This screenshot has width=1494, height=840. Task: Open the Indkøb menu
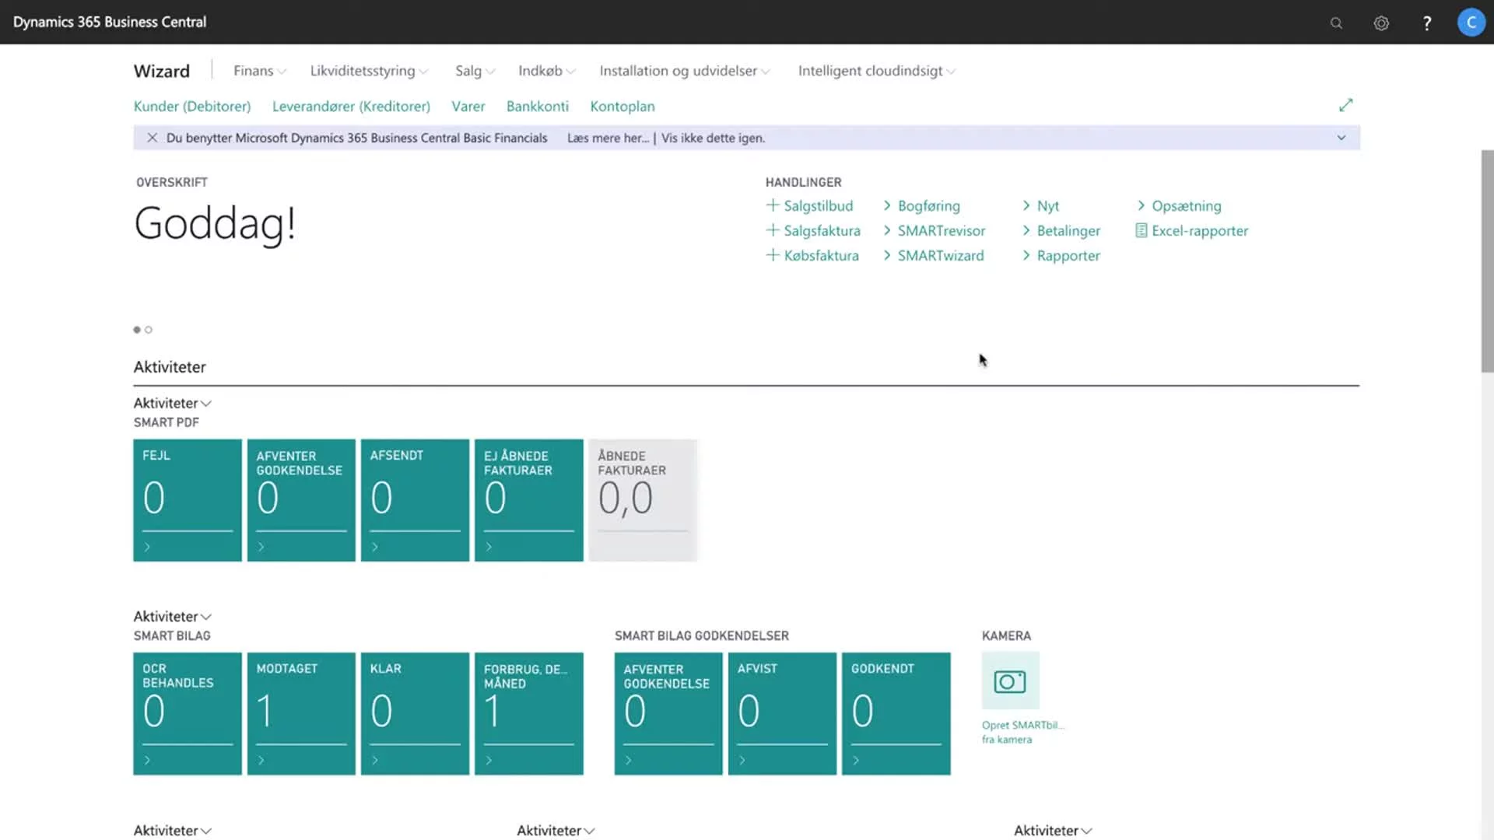(546, 71)
